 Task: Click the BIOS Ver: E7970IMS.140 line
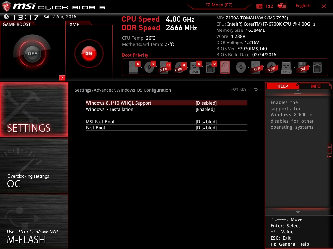(x=242, y=49)
